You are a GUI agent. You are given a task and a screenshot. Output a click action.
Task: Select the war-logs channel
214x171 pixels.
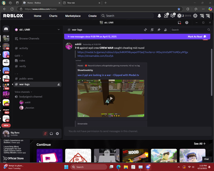pyautogui.click(x=37, y=84)
